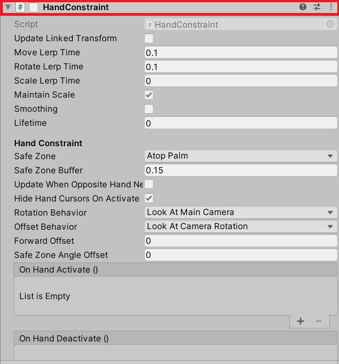Click the C# script icon in header

(20, 7)
